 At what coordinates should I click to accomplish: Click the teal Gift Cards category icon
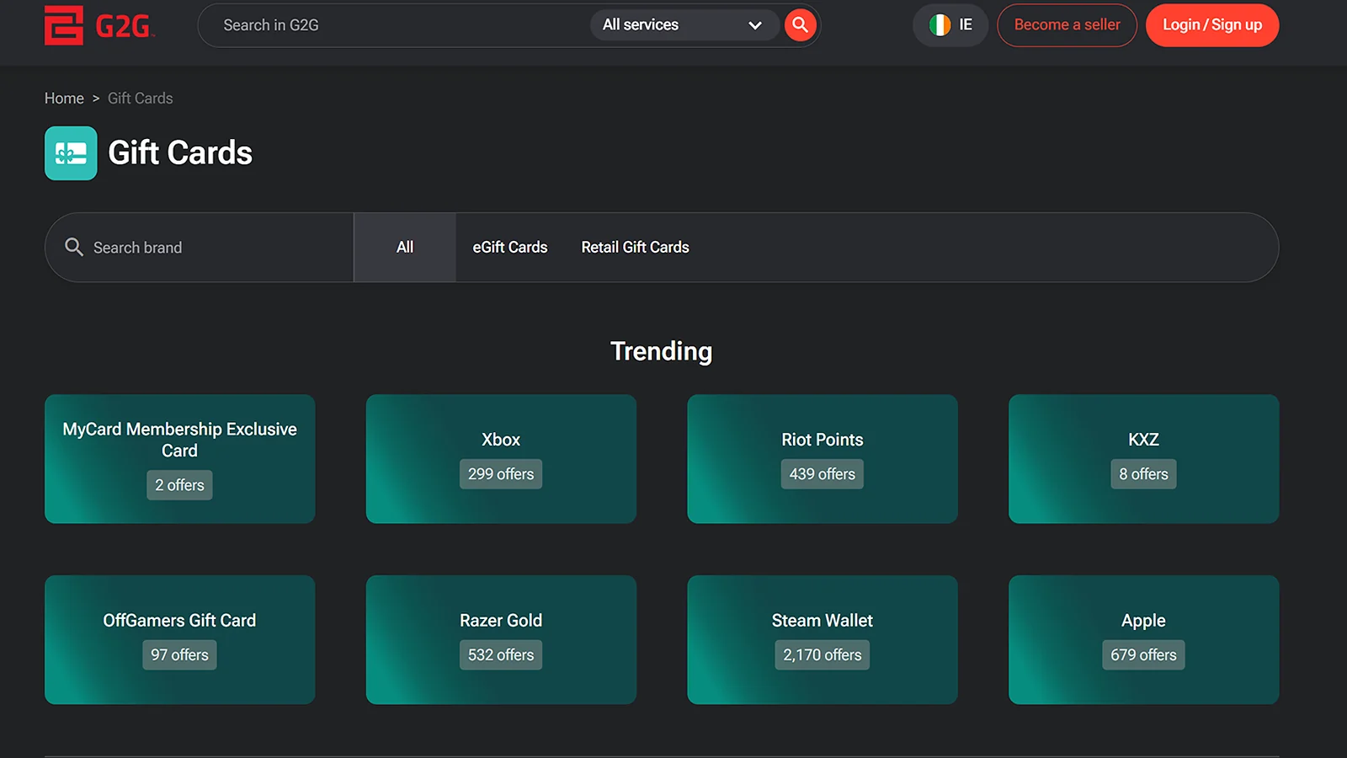(x=71, y=153)
